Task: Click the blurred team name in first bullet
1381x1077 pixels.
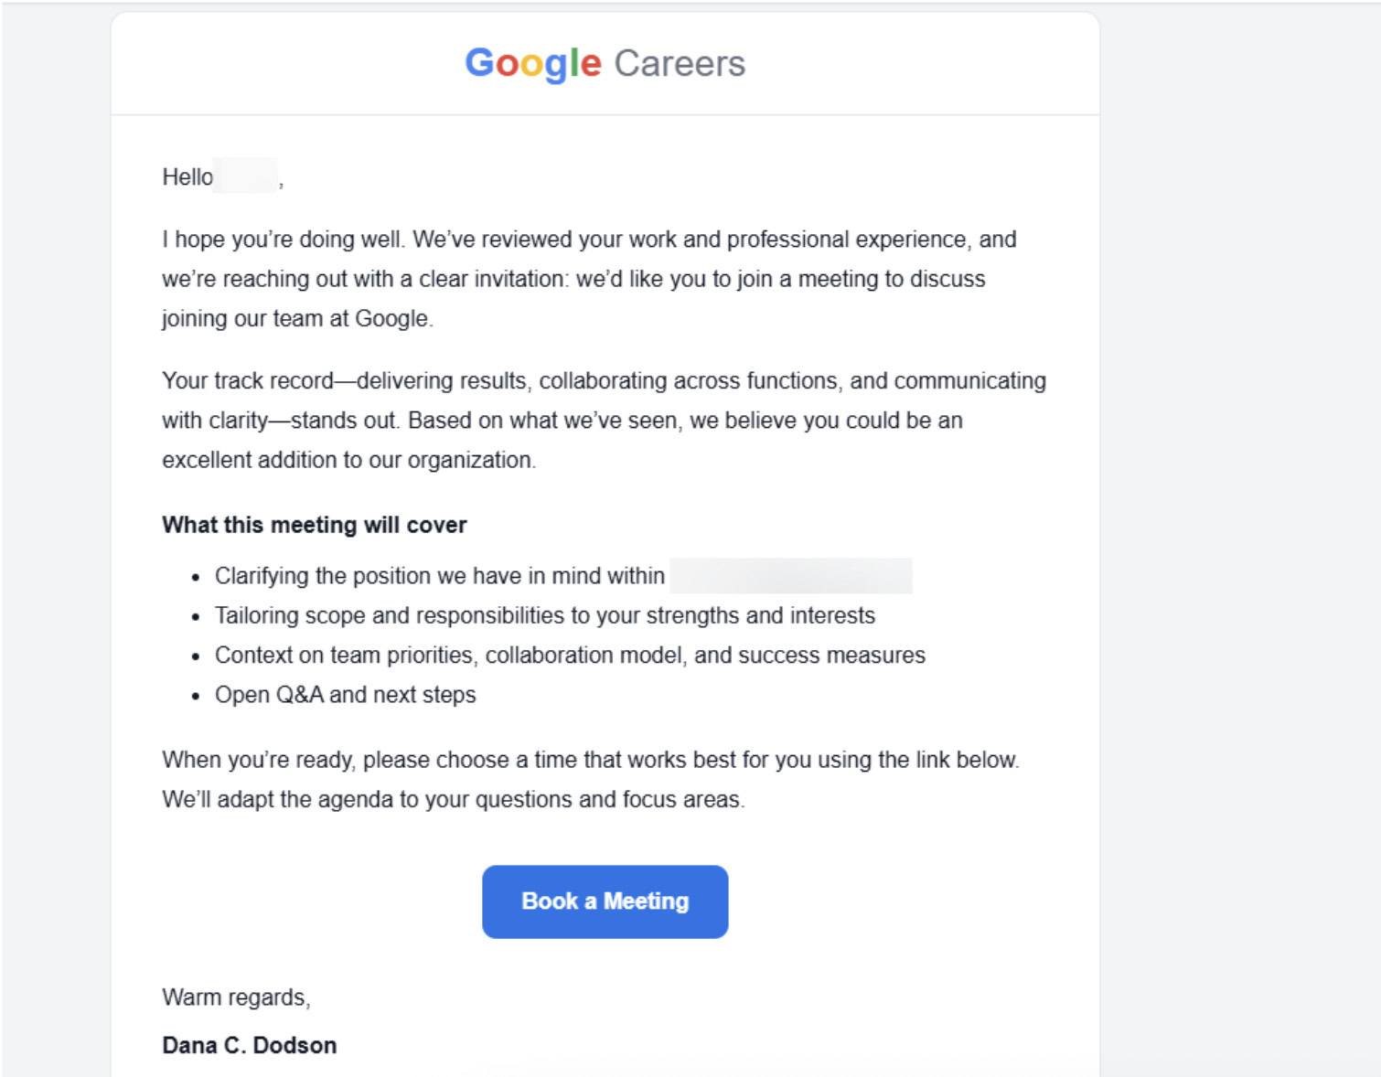Action: pyautogui.click(x=790, y=576)
